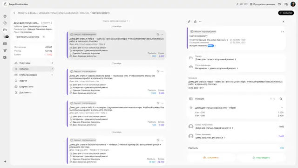Viewport: 298px width, 168px height.
Task: Open График Ганта section
Action: coord(34,87)
